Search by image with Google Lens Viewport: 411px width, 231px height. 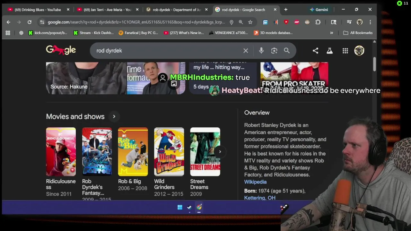point(274,51)
